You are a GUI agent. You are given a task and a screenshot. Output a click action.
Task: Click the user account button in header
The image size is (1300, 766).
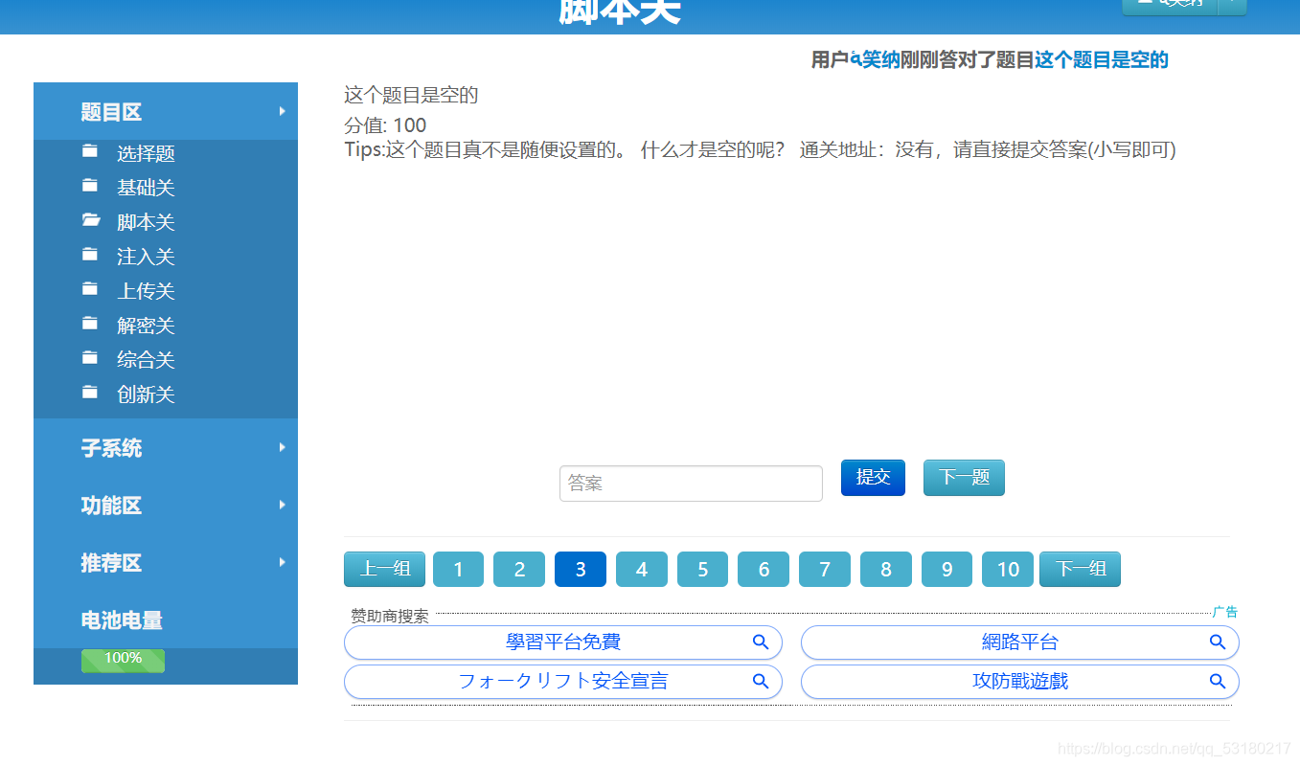[x=1170, y=5]
